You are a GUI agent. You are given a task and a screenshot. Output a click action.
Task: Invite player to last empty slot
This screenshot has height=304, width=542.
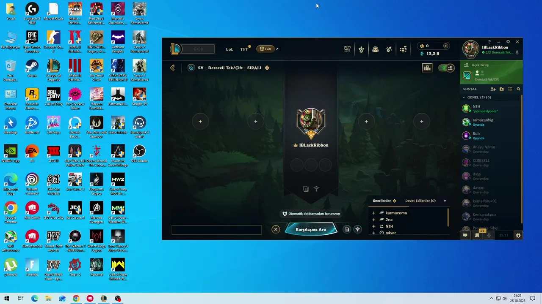tap(422, 122)
